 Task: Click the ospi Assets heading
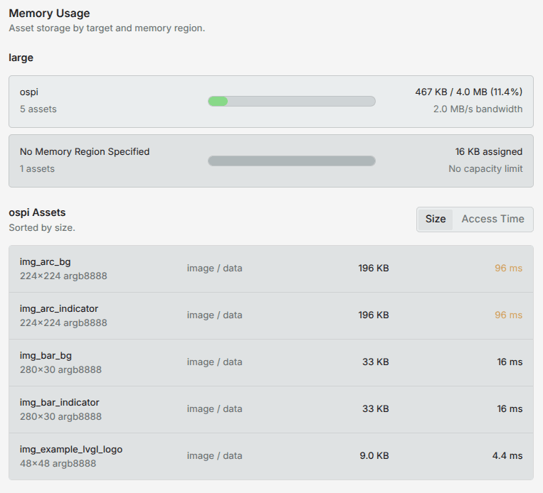tap(37, 212)
